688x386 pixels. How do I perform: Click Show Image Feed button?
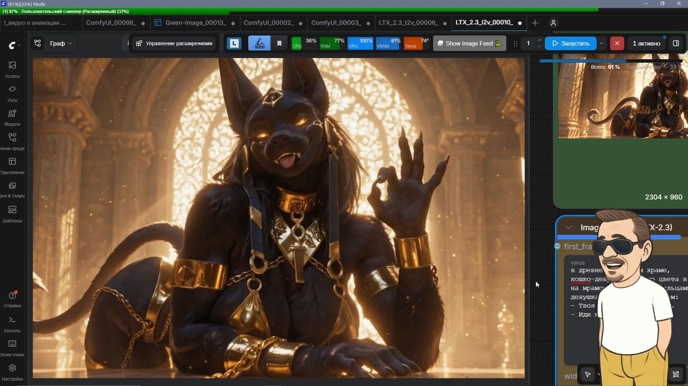tap(469, 43)
